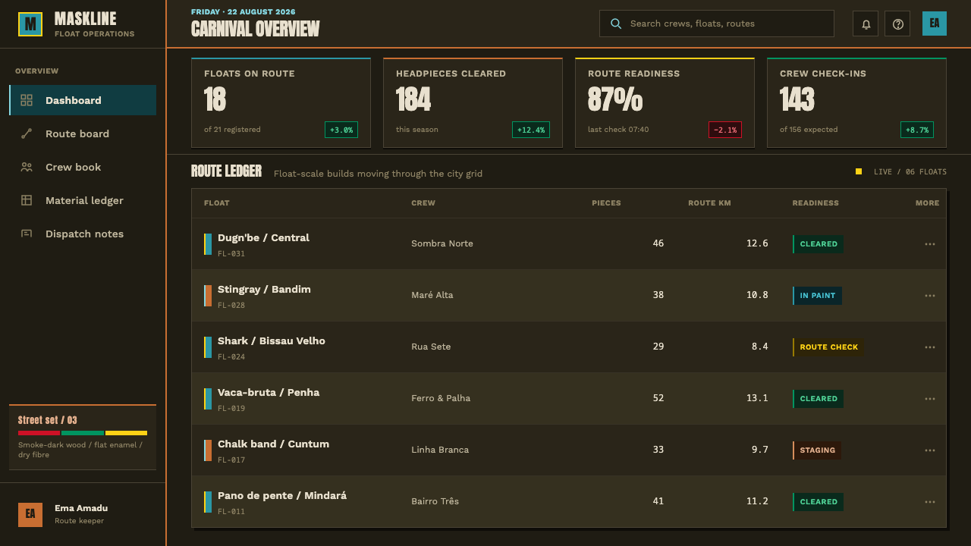Screen dimensions: 971x546
Task: Click the Route board path icon
Action: coord(27,133)
